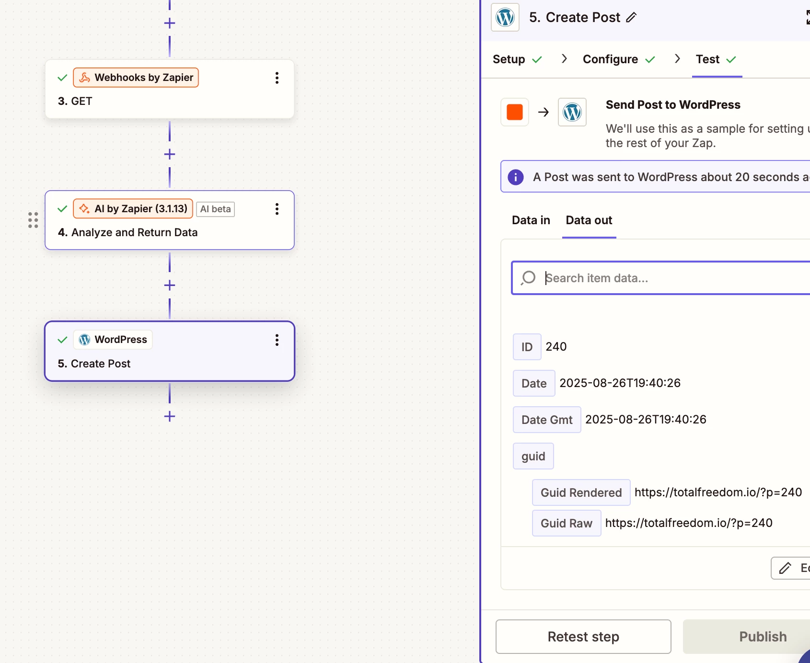Switch to the Configure tab
Viewport: 810px width, 663px height.
click(x=619, y=59)
